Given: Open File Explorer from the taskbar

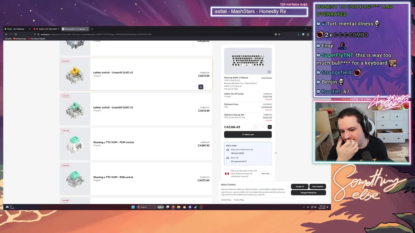Looking at the screenshot, I should 179,207.
